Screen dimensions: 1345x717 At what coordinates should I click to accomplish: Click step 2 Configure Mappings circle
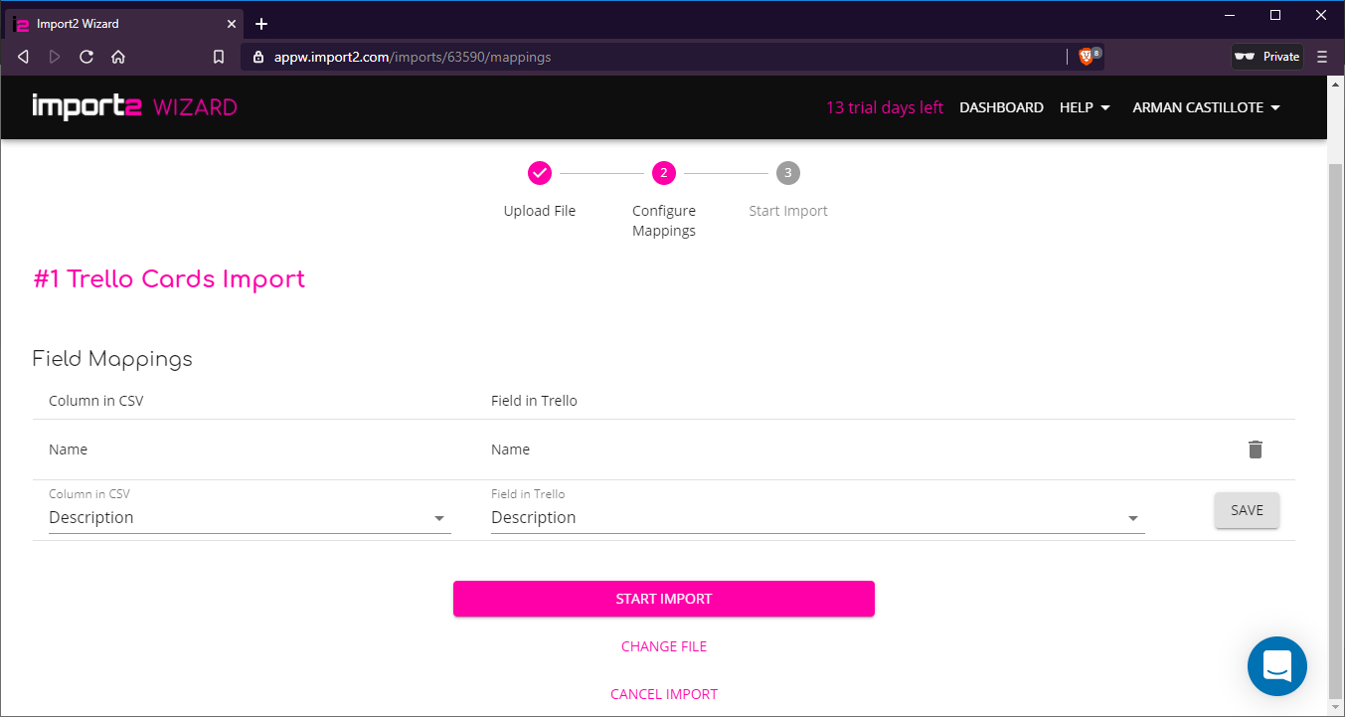[x=664, y=173]
